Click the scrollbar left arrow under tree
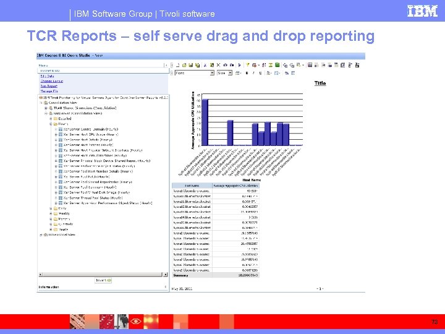 pos(40,275)
